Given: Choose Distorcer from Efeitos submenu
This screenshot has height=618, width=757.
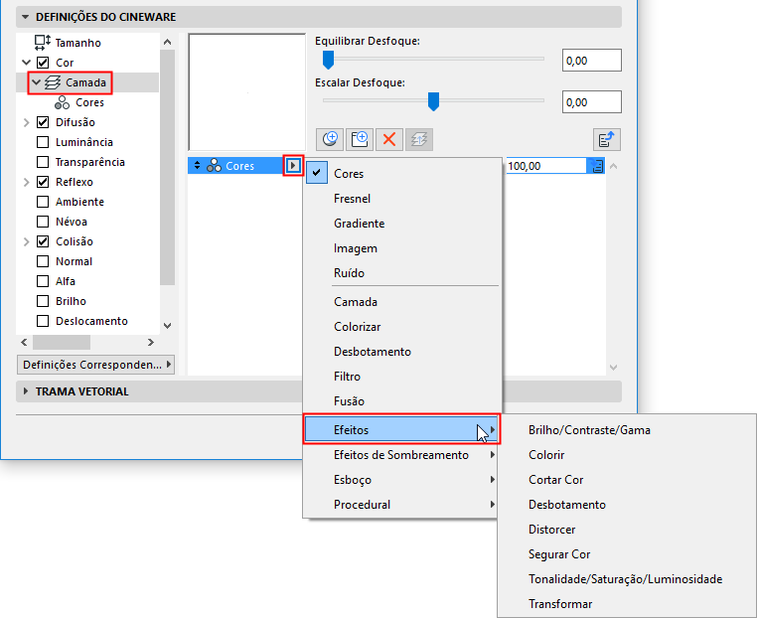Looking at the screenshot, I should (x=627, y=530).
